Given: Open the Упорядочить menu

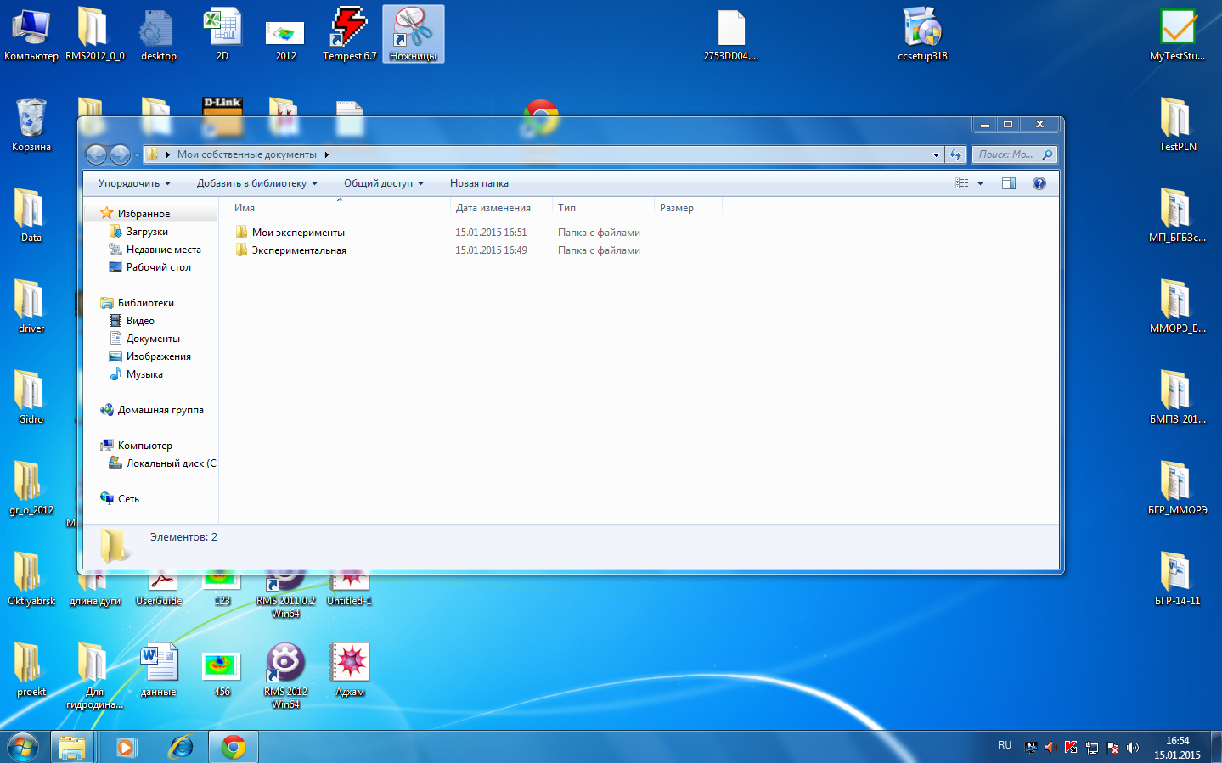Looking at the screenshot, I should coord(134,183).
